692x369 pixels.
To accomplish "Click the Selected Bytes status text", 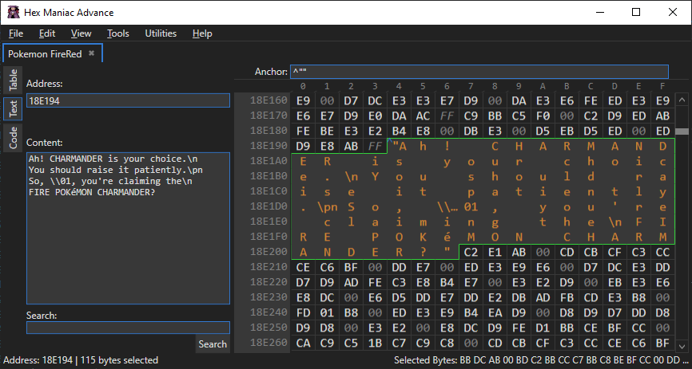I will click(540, 360).
